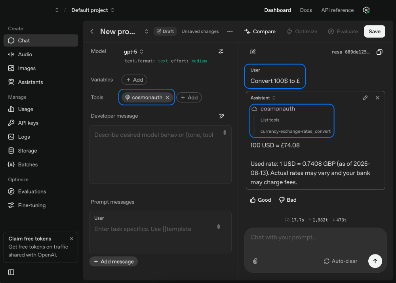Screen dimensions: 396x283
Task: Attach a file with paperclip icon
Action: click(255, 261)
